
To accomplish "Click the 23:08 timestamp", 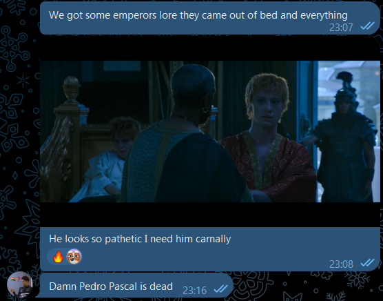I will point(341,264).
